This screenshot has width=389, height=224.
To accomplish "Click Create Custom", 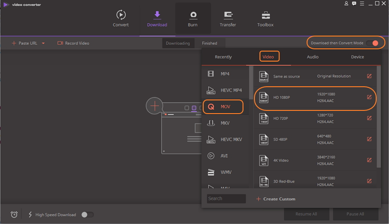I will 276,199.
